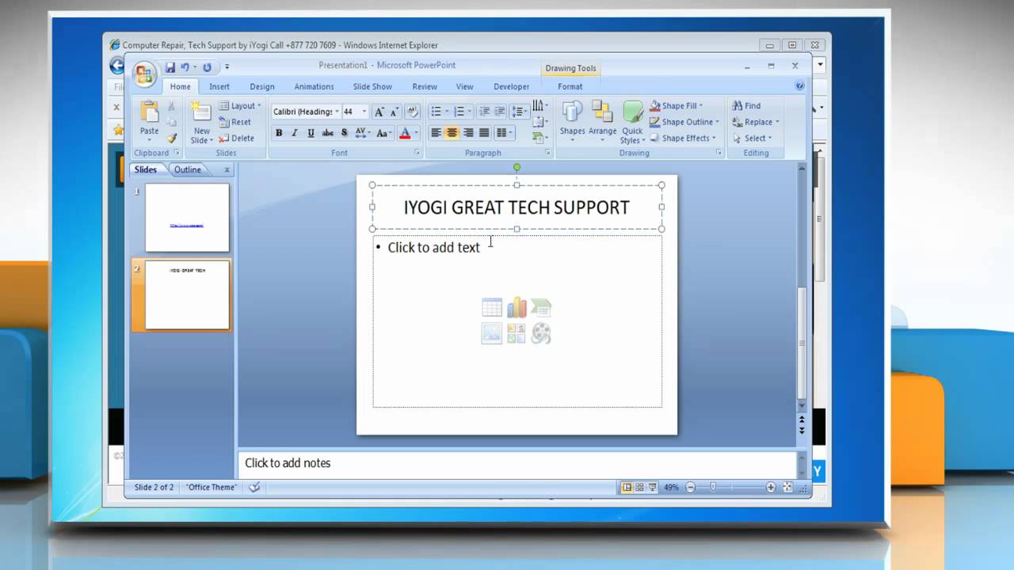Repeat the last action
The width and height of the screenshot is (1014, 570).
tap(208, 67)
